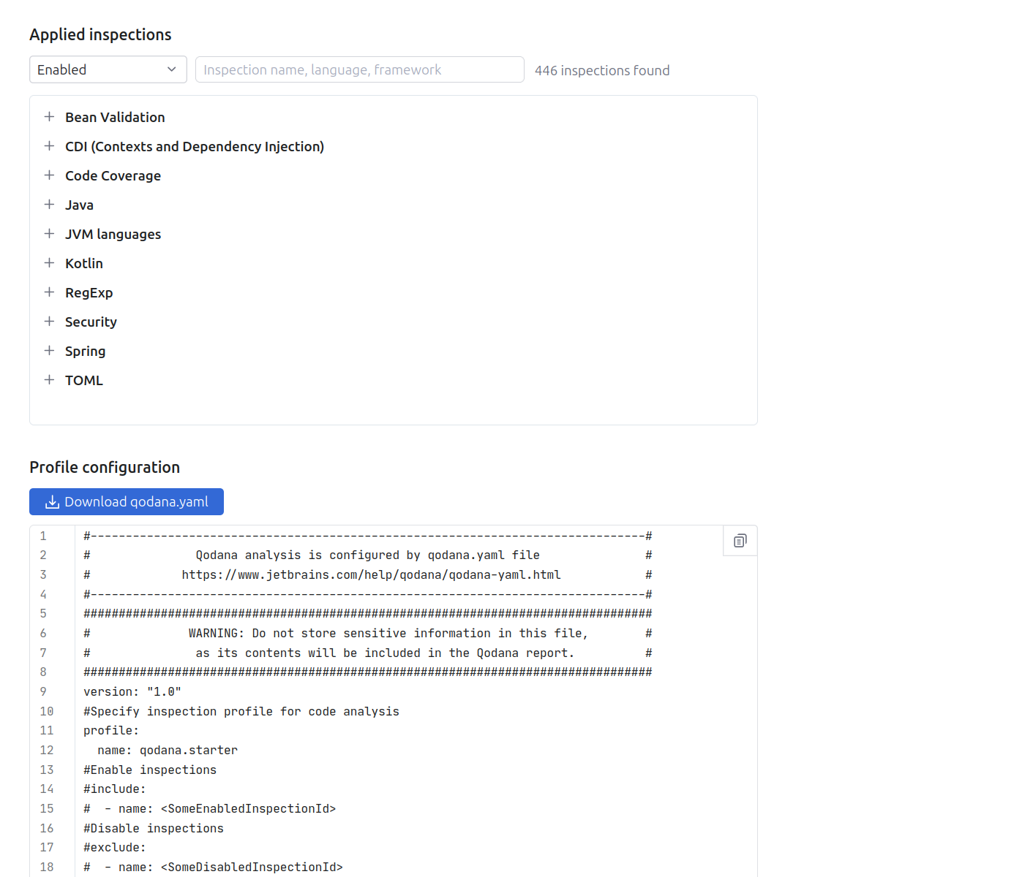
Task: Click the Security category label
Action: (91, 322)
